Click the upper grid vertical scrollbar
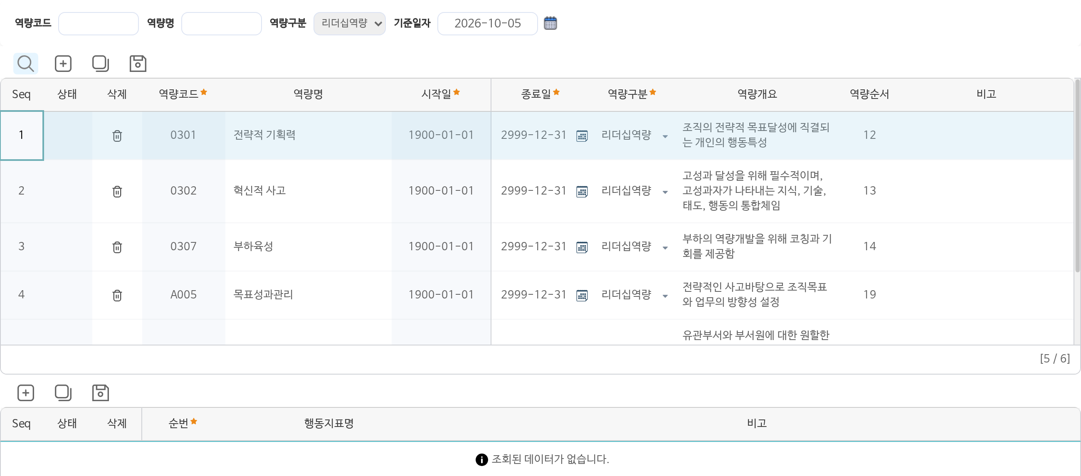The width and height of the screenshot is (1081, 476). pos(1077,176)
